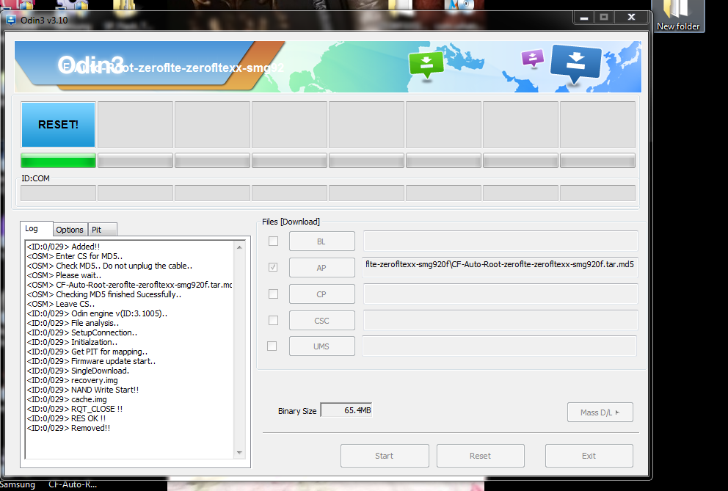This screenshot has height=491, width=728.
Task: Enable the CSC file checkbox
Action: (x=274, y=321)
